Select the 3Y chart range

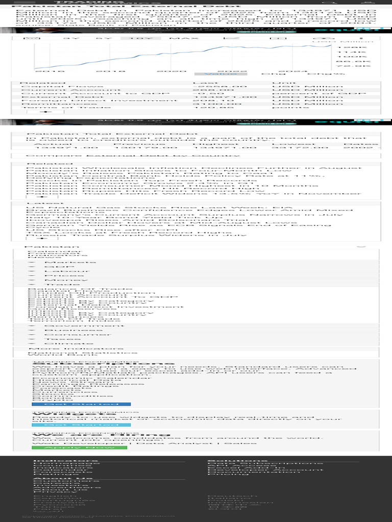point(71,38)
